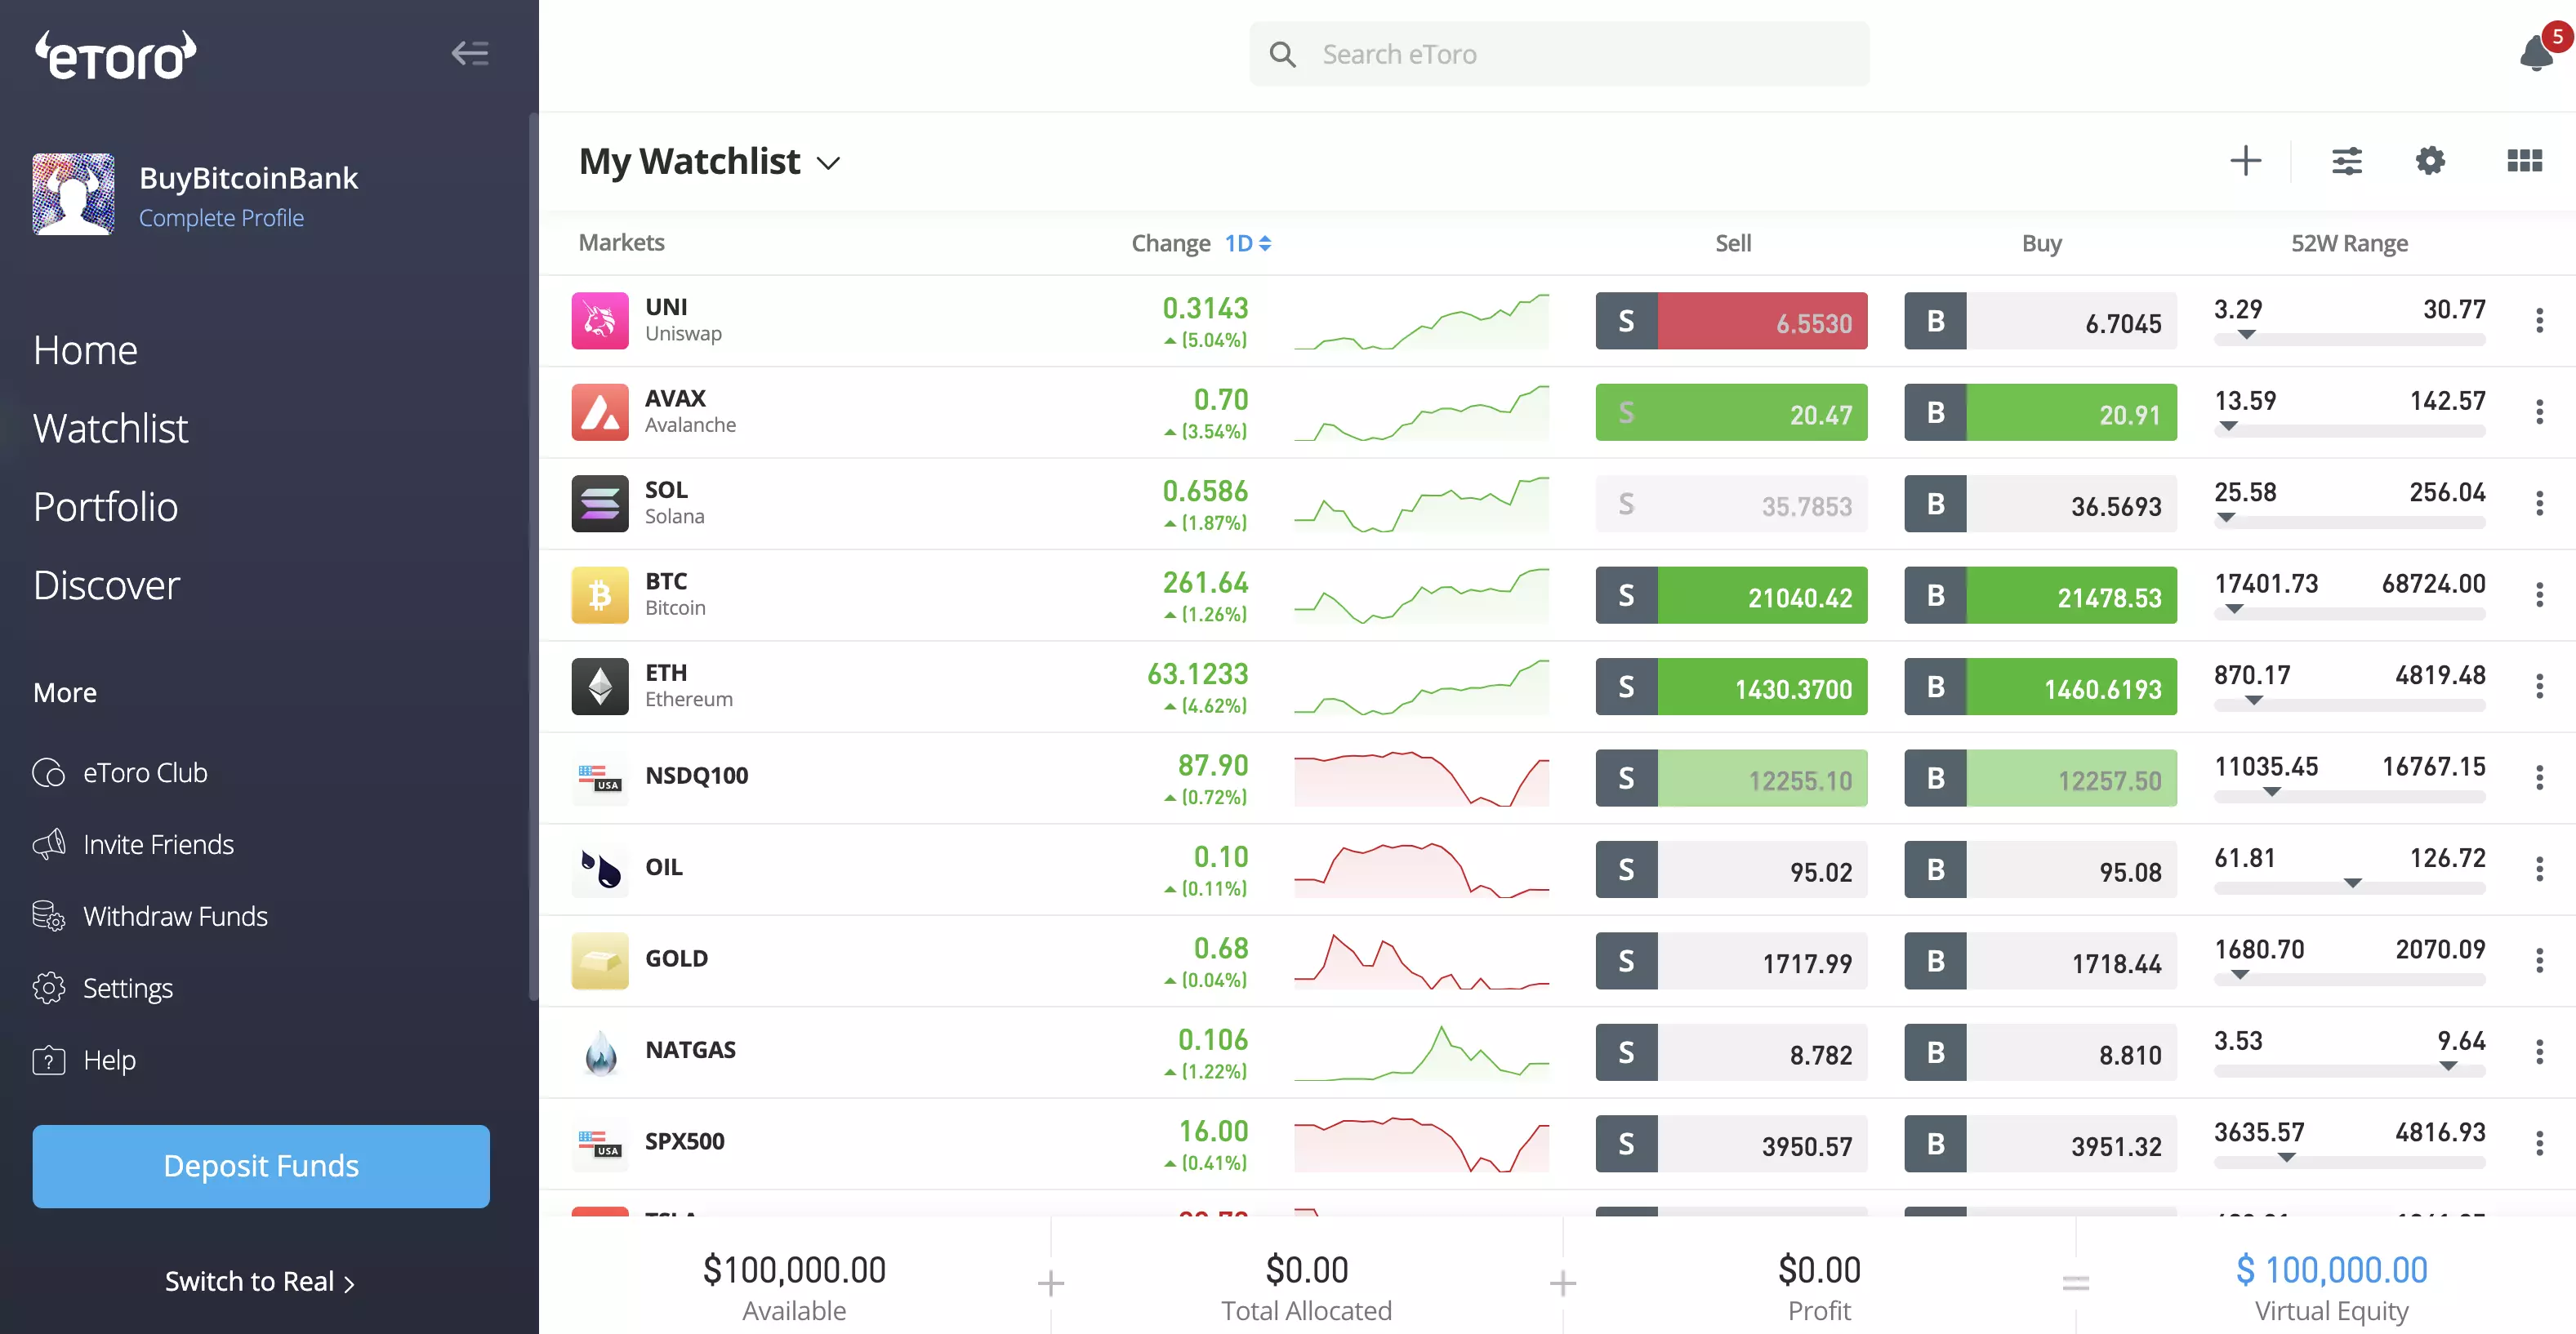2576x1334 pixels.
Task: Buy BTC at 21478.53
Action: pyautogui.click(x=2040, y=594)
